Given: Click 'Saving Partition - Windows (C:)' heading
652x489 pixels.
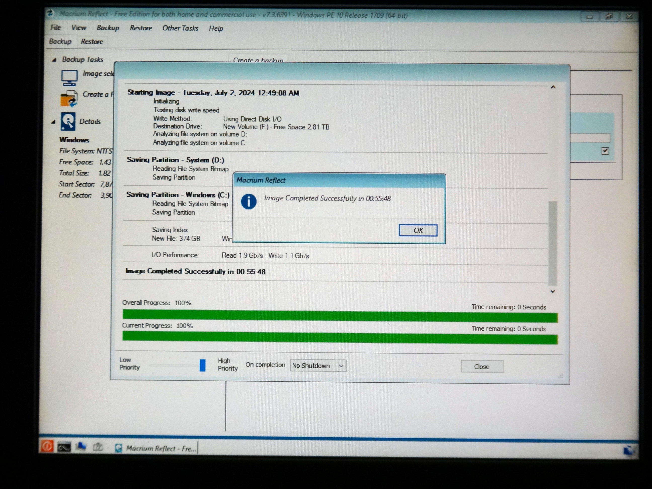Looking at the screenshot, I should 178,195.
